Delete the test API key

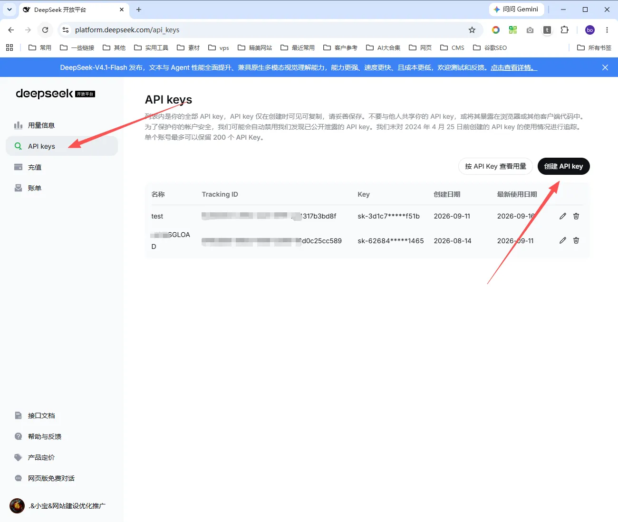576,216
